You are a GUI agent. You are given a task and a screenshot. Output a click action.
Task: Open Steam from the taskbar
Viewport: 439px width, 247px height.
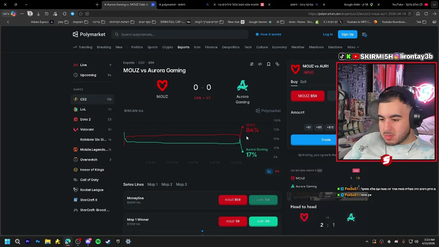[108, 242]
